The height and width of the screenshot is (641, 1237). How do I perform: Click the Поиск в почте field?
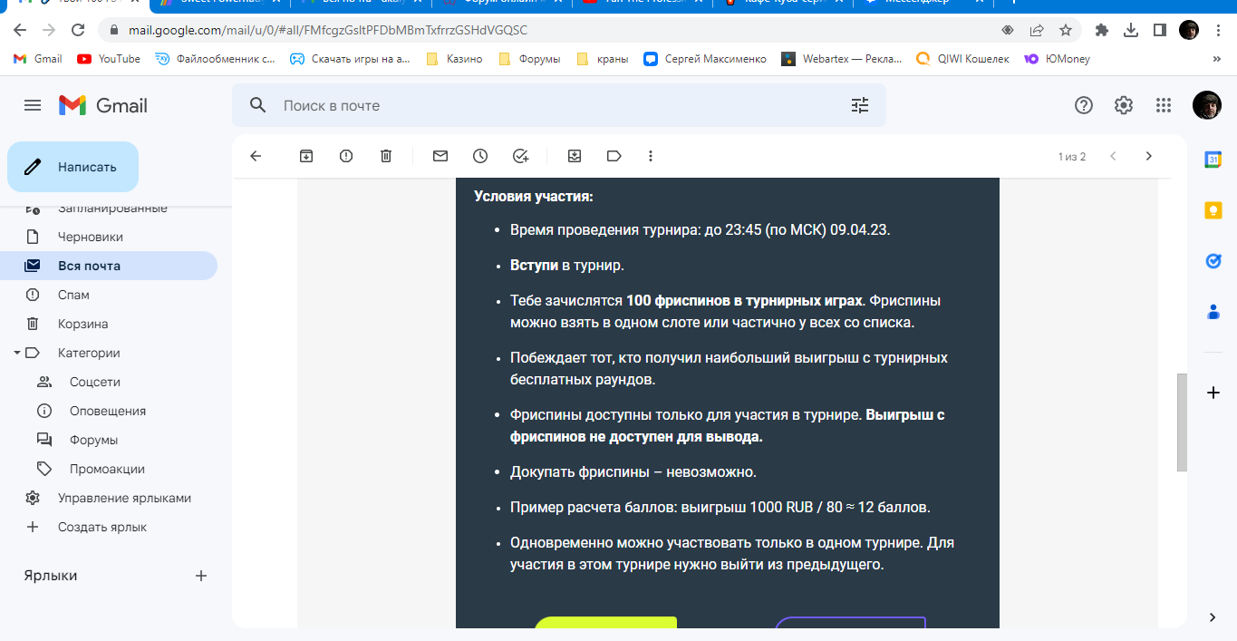[544, 105]
